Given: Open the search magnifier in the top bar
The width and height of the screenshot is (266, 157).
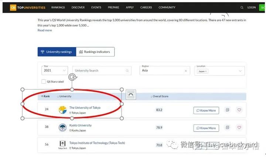Looking at the screenshot, I should pyautogui.click(x=242, y=8).
